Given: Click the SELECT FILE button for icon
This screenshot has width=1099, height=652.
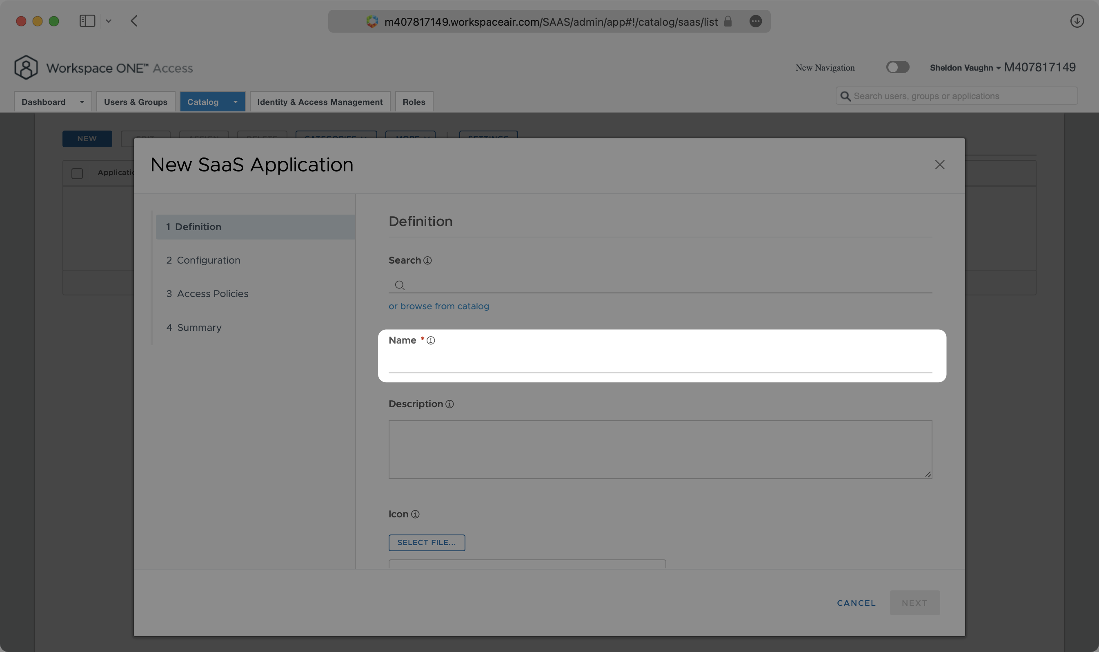Looking at the screenshot, I should [x=426, y=543].
